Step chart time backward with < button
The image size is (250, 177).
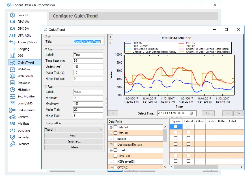tap(113, 113)
